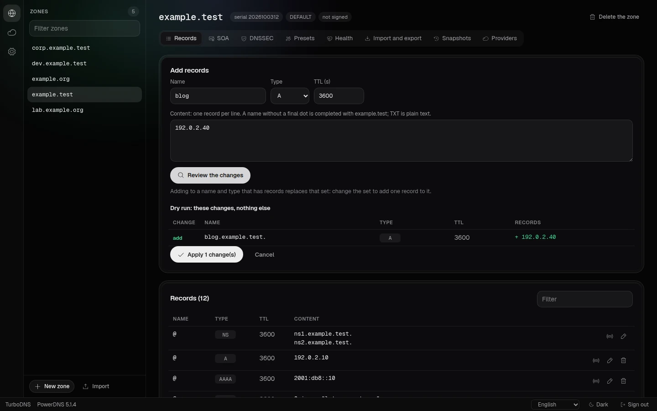Open the record Type dropdown showing A
657x411 pixels.
(290, 96)
